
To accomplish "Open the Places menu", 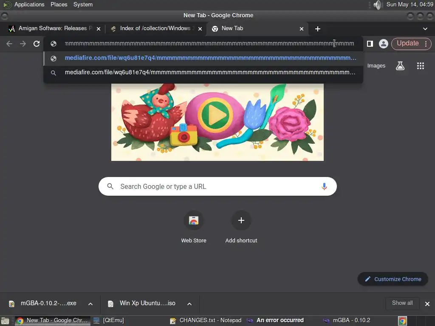I will (59, 4).
